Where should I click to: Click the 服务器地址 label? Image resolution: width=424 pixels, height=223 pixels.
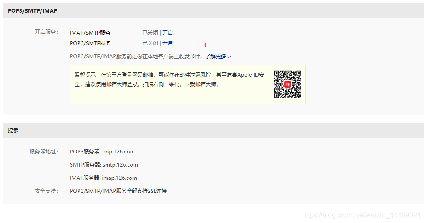coord(44,152)
